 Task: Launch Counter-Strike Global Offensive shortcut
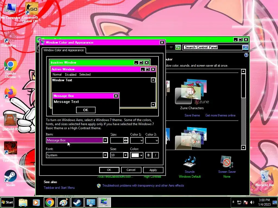[x=31, y=12]
